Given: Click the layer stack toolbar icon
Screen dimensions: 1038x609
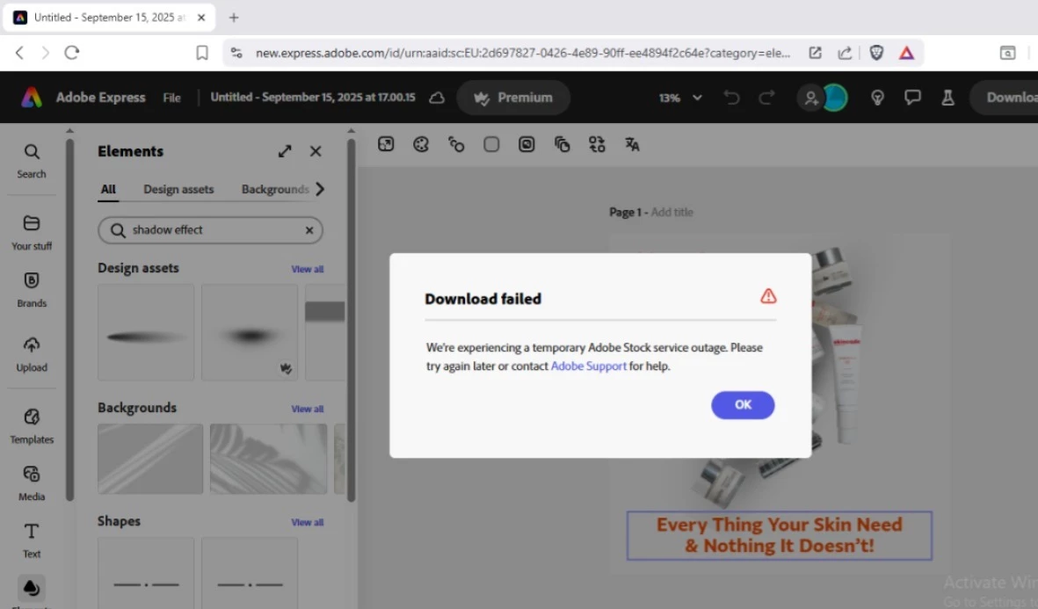Looking at the screenshot, I should tap(562, 143).
